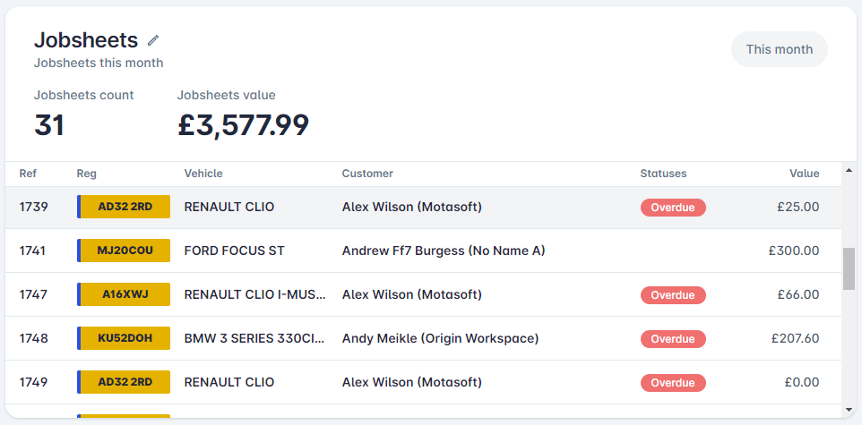Click the Overdue badge on jobsheet 1747
This screenshot has width=862, height=425.
tap(673, 295)
